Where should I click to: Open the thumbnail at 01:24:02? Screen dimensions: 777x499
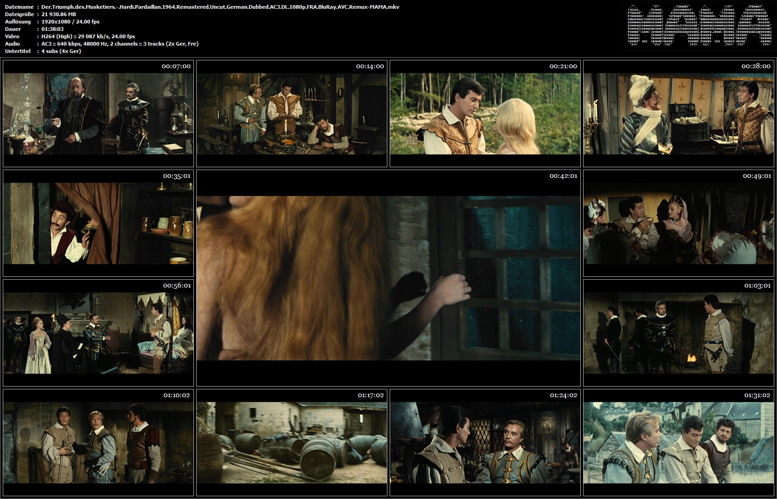click(485, 442)
